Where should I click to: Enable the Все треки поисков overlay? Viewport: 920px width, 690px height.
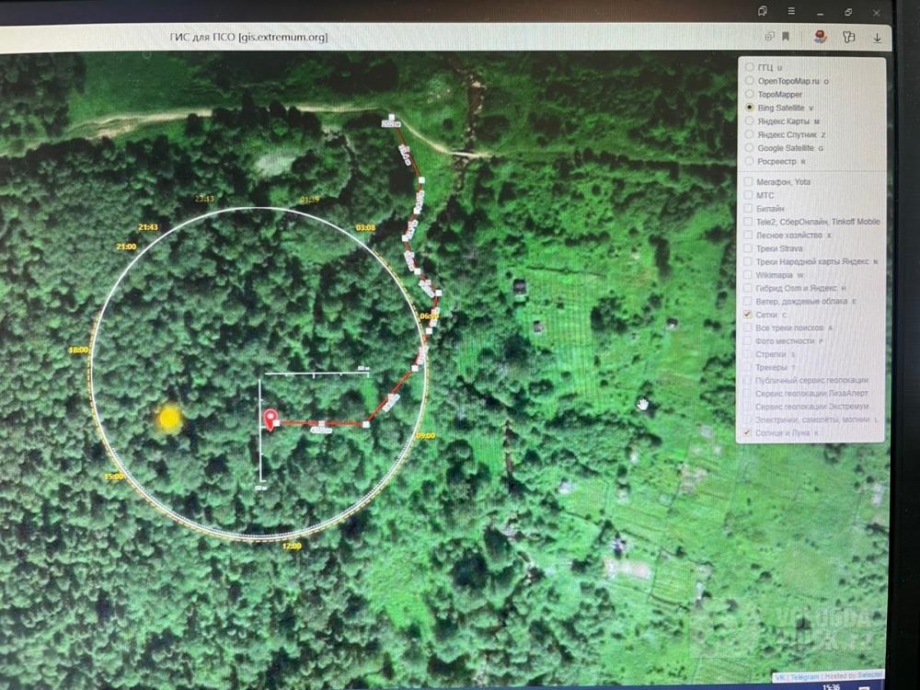pos(747,328)
